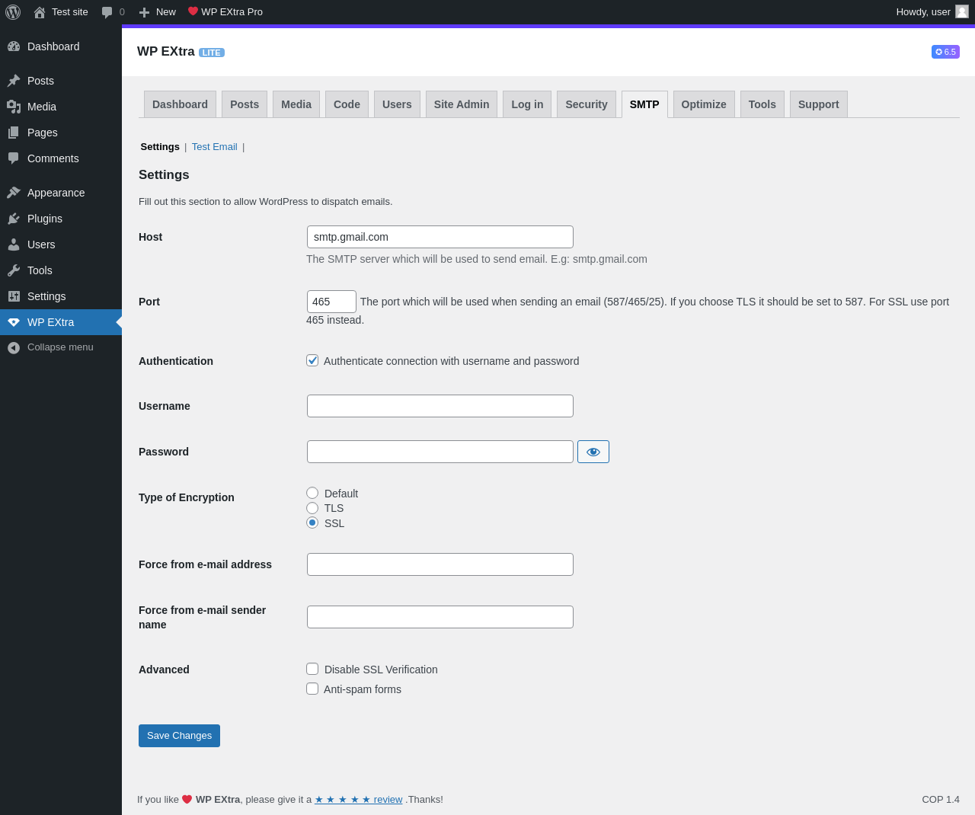
Task: Switch to the Dashboard plugin tab
Action: (180, 104)
